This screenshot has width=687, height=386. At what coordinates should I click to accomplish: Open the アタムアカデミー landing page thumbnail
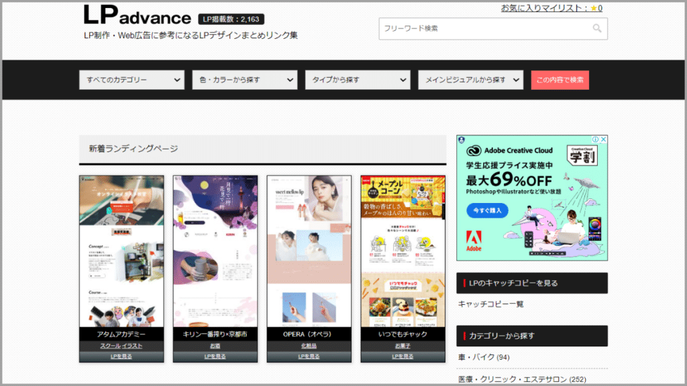coord(121,251)
